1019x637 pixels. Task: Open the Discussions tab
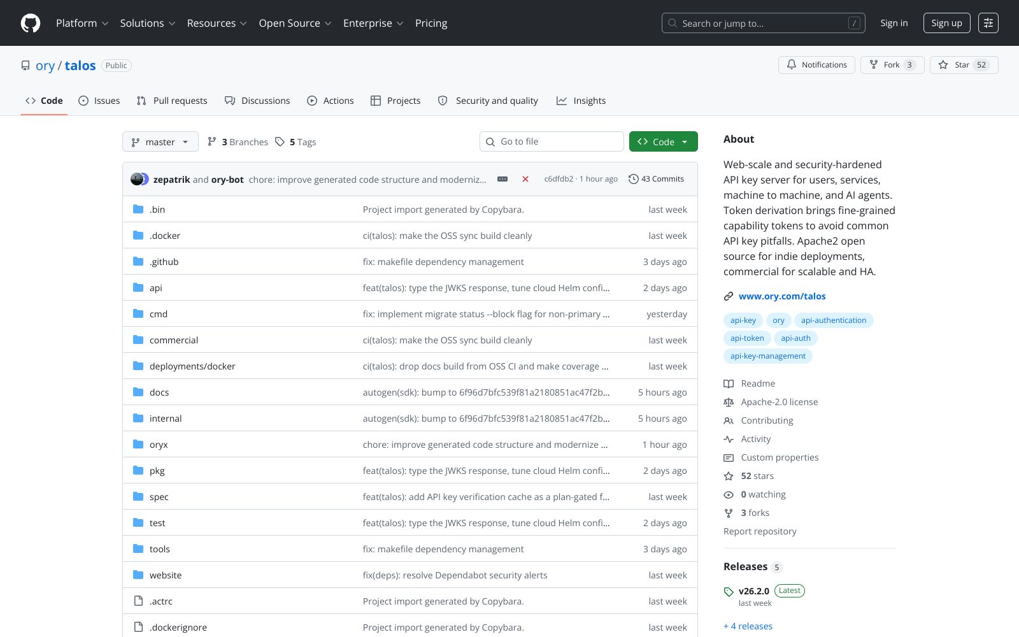pos(257,101)
